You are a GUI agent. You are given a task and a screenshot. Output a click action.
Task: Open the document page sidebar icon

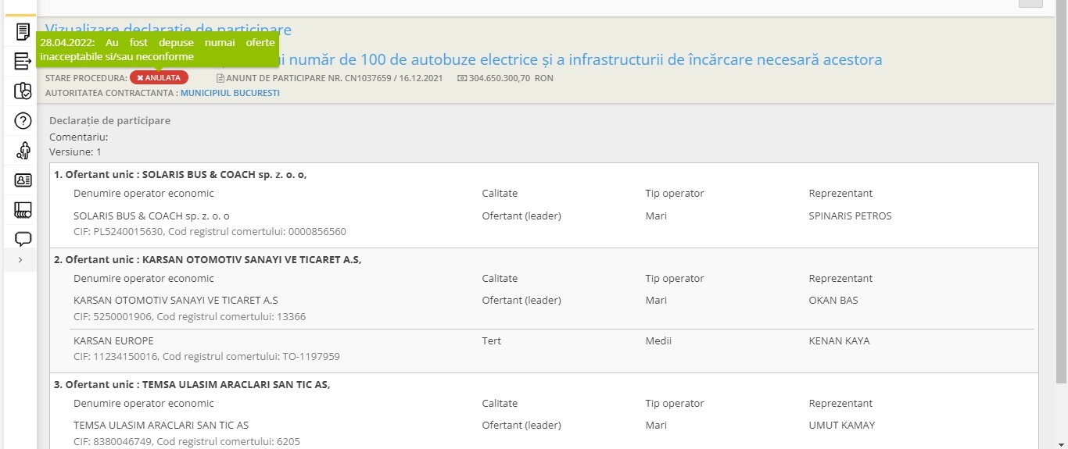(x=23, y=32)
